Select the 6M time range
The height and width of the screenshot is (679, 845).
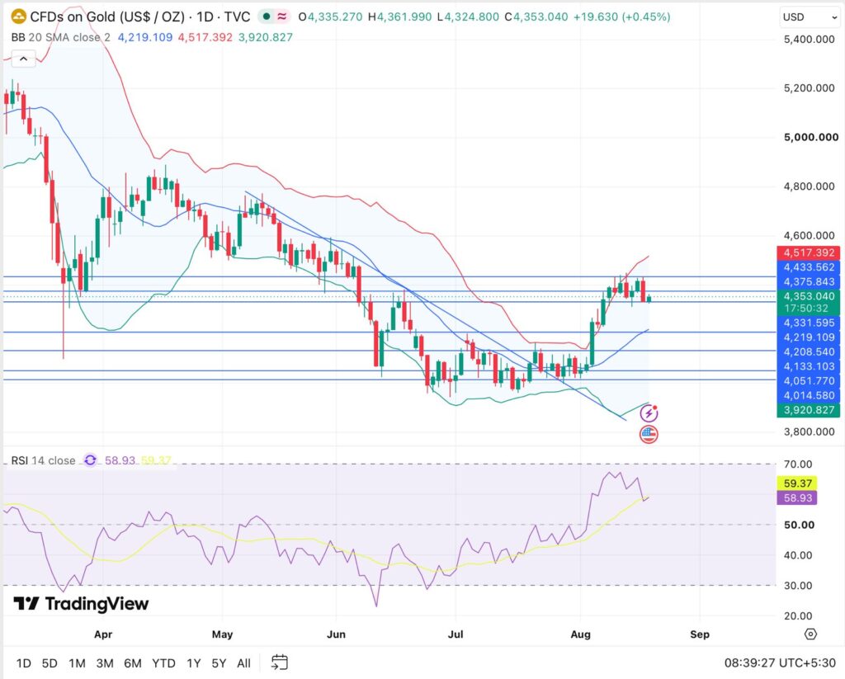click(x=133, y=662)
